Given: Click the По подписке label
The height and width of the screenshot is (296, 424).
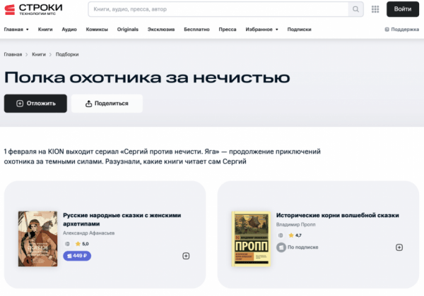Looking at the screenshot, I should [303, 247].
